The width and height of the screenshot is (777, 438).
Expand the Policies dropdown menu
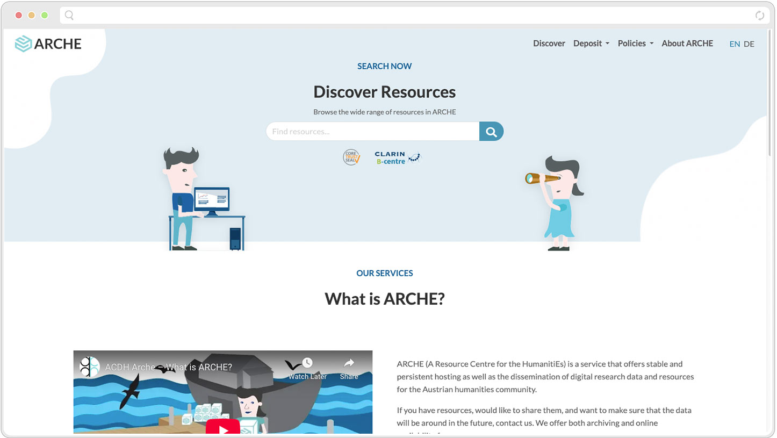[635, 44]
